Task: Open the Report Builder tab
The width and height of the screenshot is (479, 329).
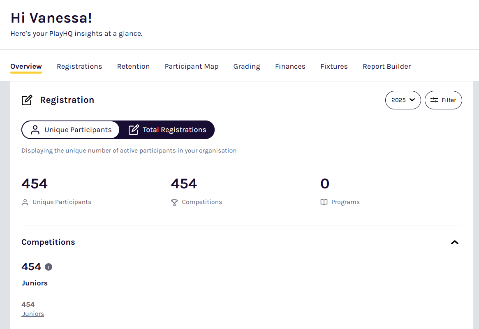Action: pyautogui.click(x=386, y=67)
